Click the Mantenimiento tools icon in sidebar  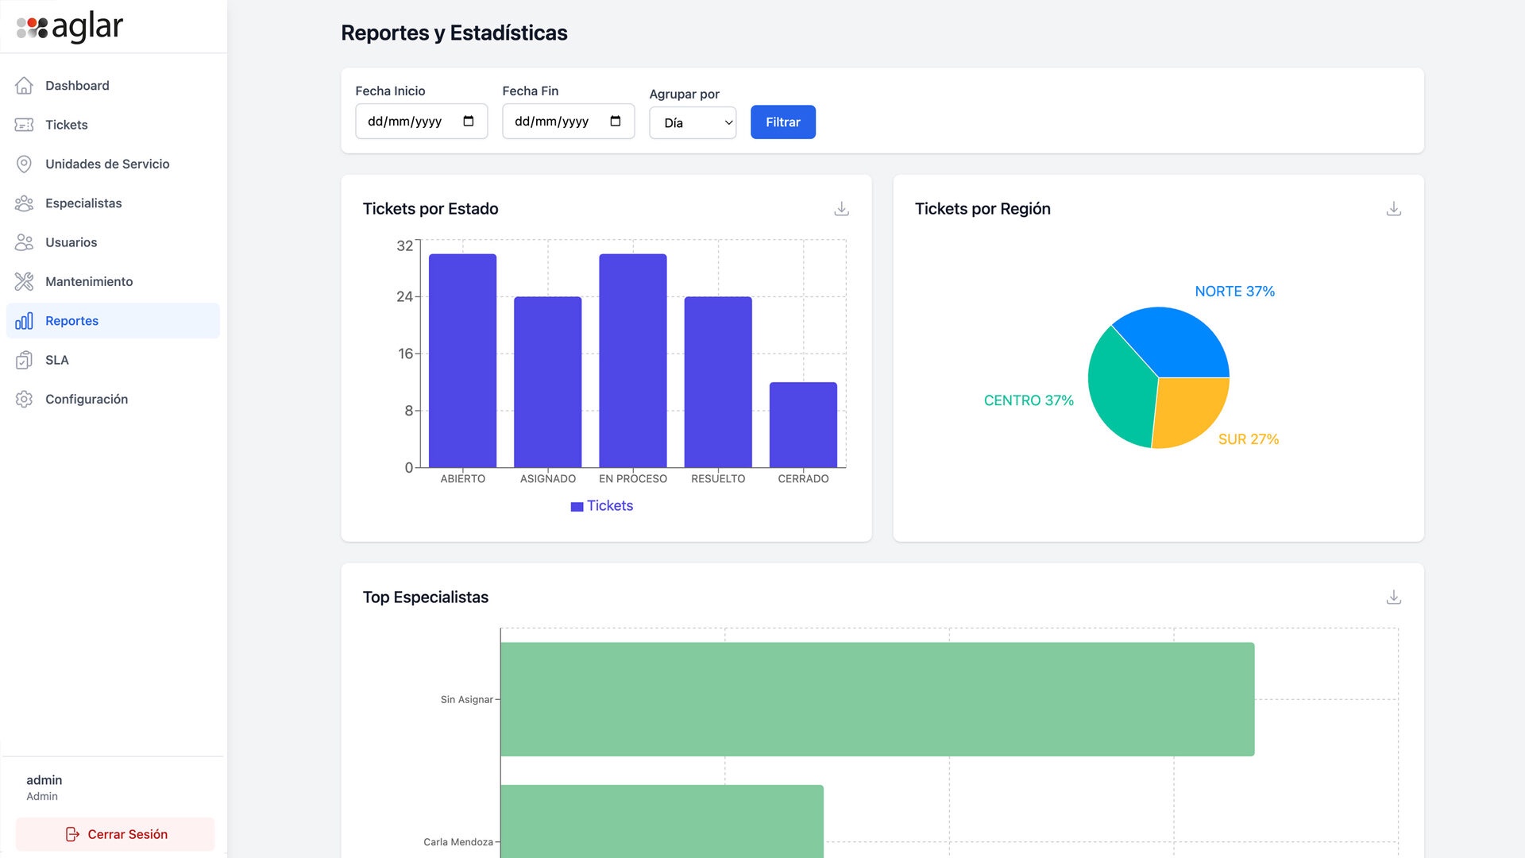click(25, 281)
